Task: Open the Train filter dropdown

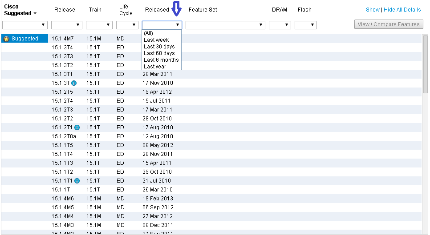Action: pyautogui.click(x=99, y=25)
